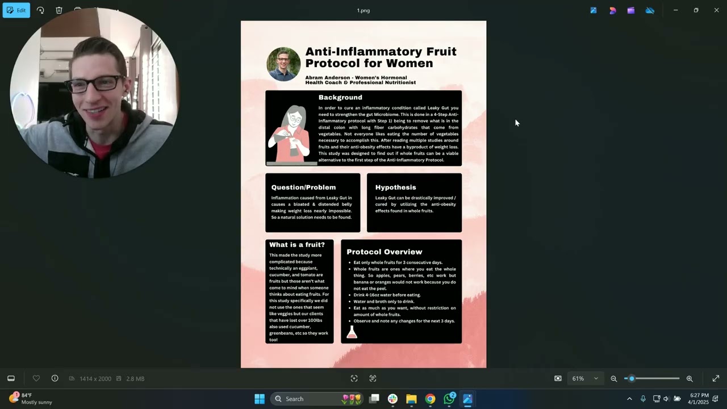Open the weather widget showing 84°F
This screenshot has height=409, width=727.
(x=32, y=399)
